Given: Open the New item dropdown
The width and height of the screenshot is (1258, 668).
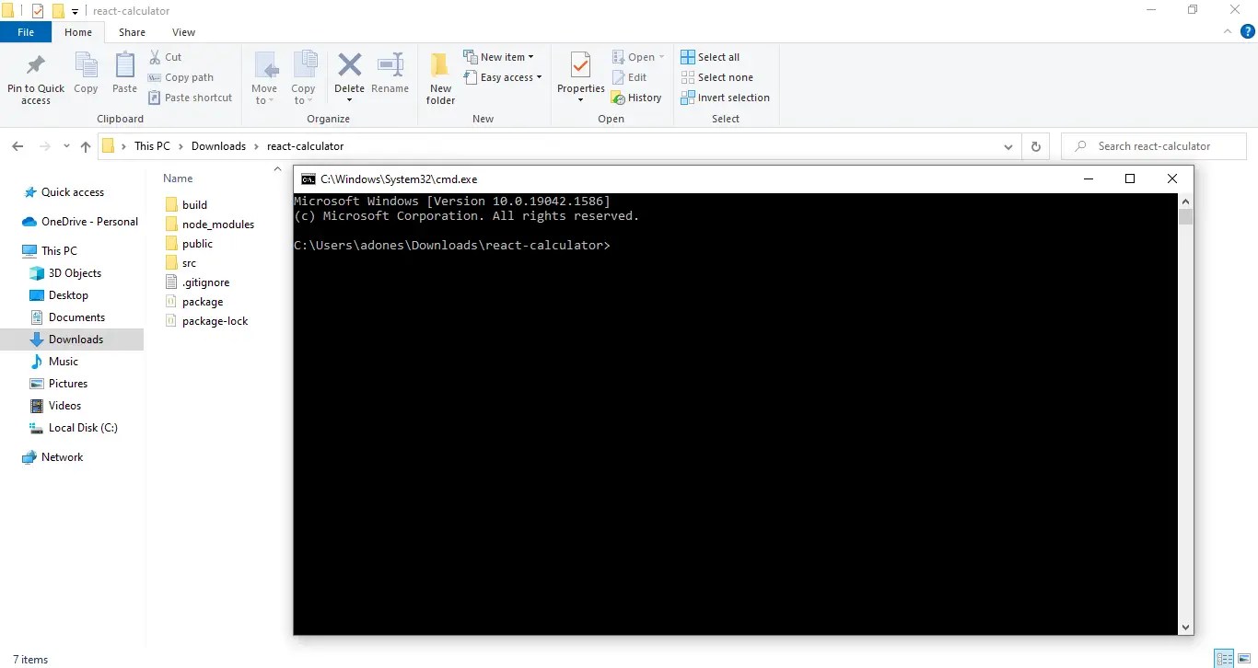Looking at the screenshot, I should (498, 57).
